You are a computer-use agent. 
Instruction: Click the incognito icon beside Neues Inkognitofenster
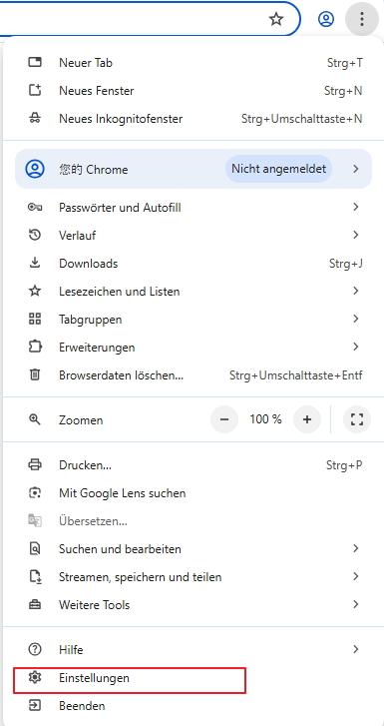tap(35, 119)
